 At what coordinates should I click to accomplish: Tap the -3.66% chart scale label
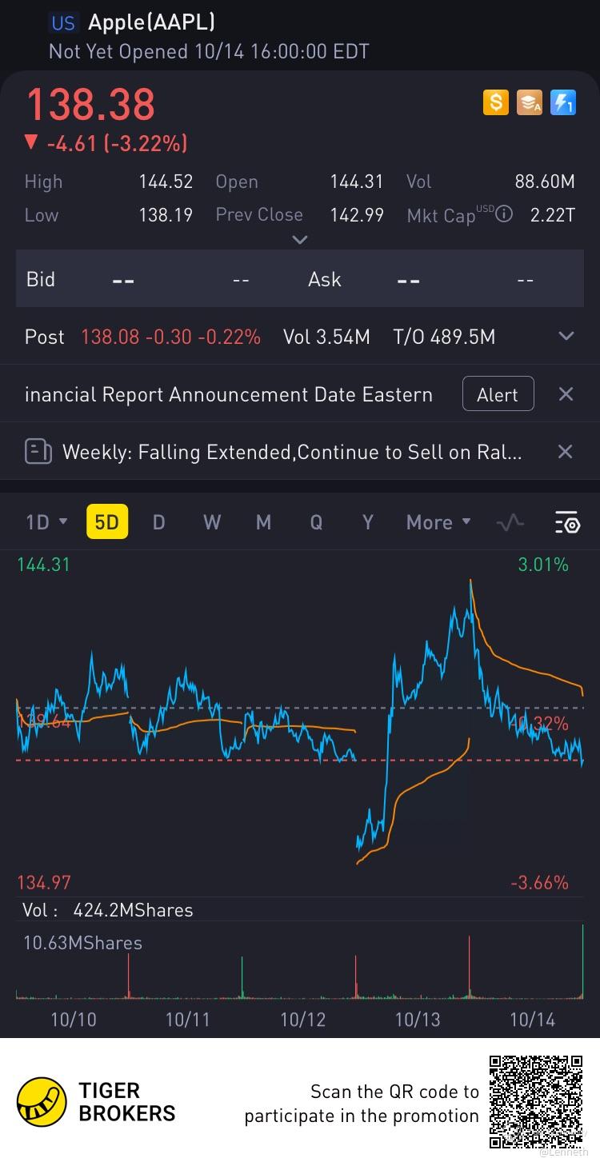pyautogui.click(x=539, y=883)
